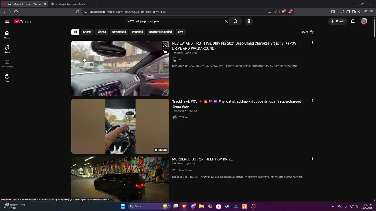This screenshot has height=211, width=376.
Task: Open Home in the YouTube sidebar
Action: click(x=7, y=35)
